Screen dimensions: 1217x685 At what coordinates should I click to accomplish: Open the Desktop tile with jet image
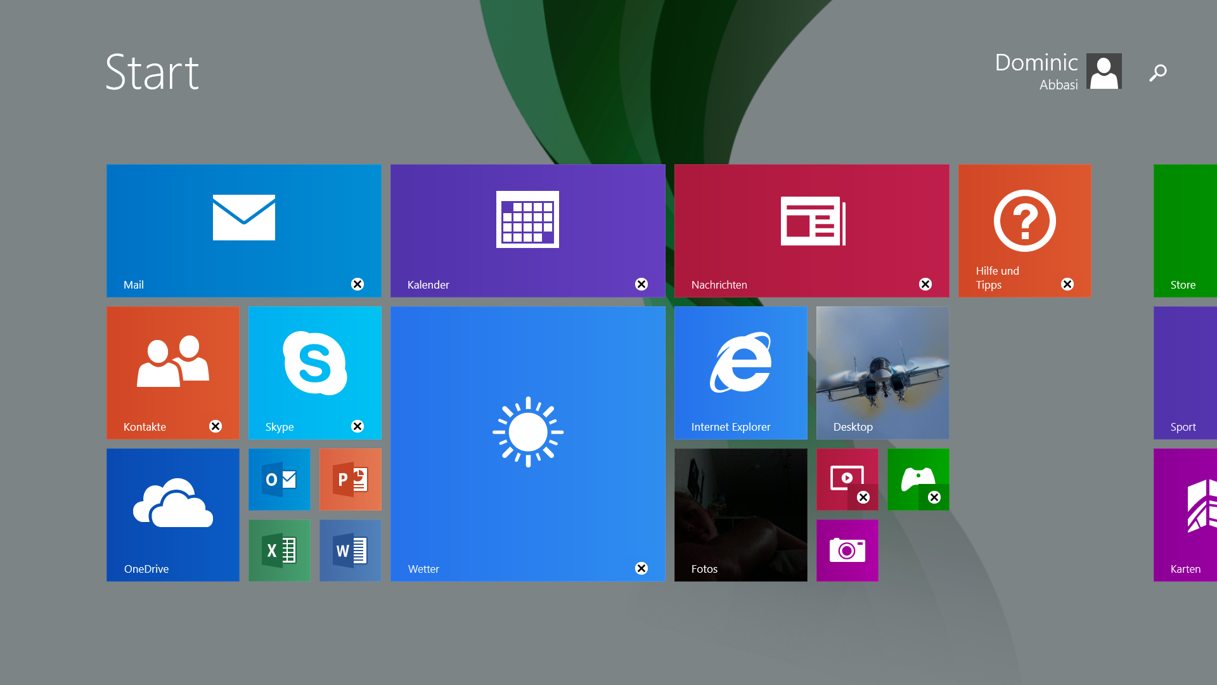coord(883,373)
